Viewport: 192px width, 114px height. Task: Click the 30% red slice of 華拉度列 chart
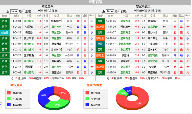[63, 93]
